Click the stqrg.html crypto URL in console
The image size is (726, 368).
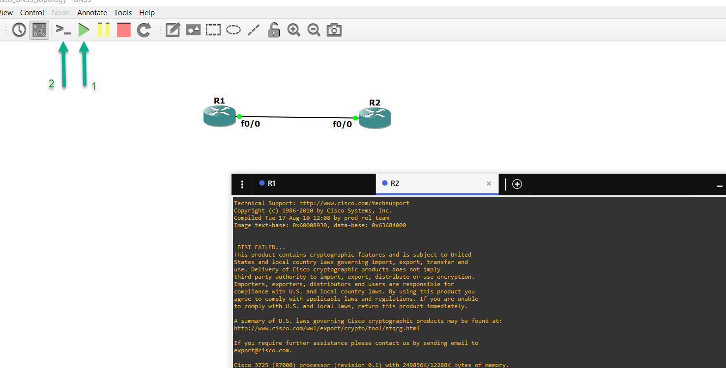(327, 328)
